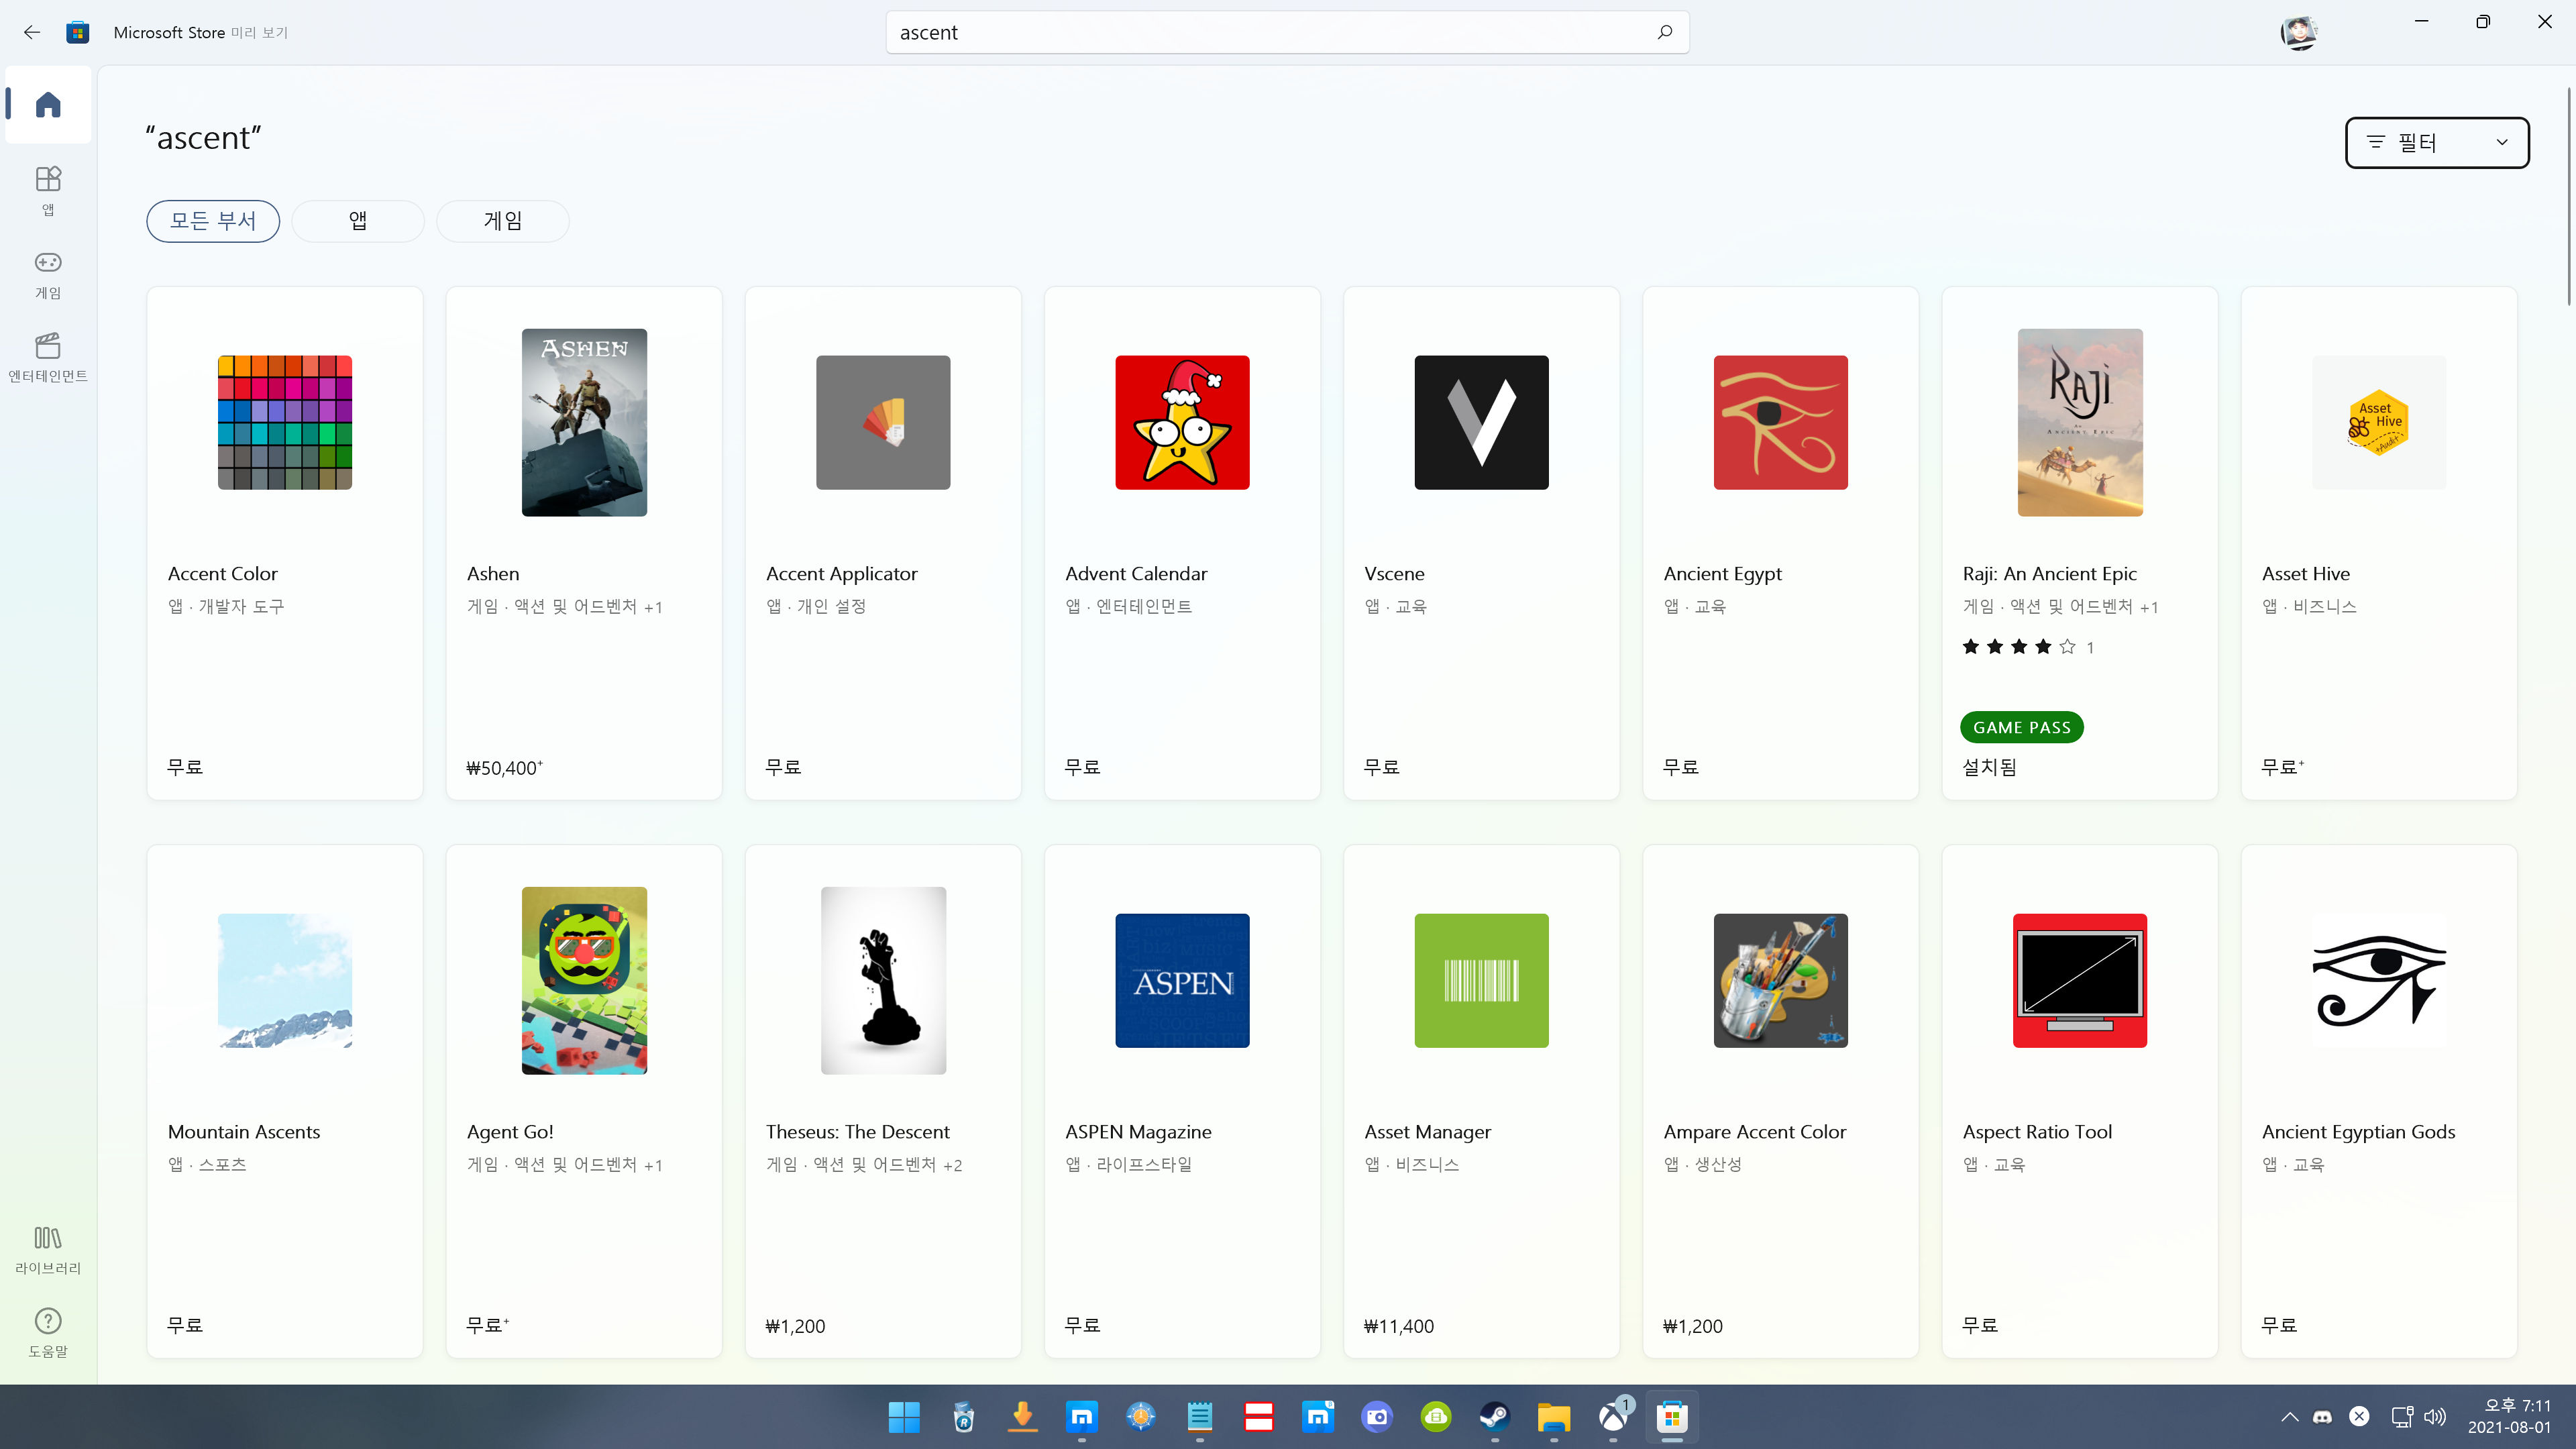Click the vertical scrollbar on the right
2576x1449 pixels.
click(x=2568, y=196)
